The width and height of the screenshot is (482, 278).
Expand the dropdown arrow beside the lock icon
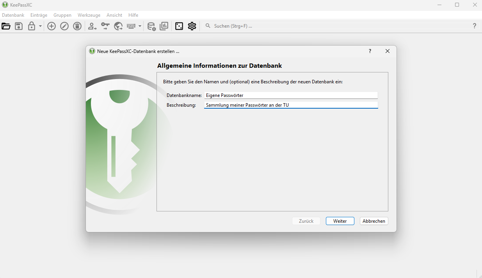tap(40, 26)
